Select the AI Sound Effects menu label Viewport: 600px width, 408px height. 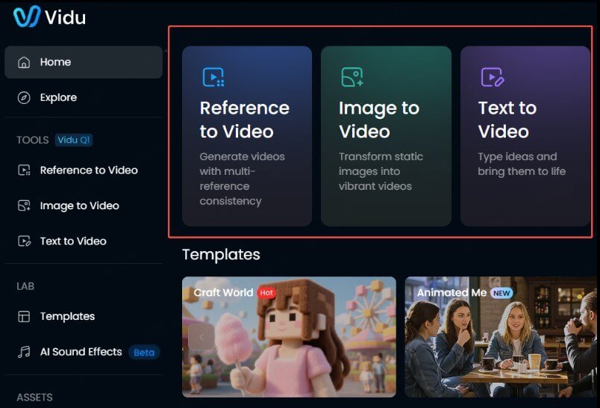(x=81, y=352)
